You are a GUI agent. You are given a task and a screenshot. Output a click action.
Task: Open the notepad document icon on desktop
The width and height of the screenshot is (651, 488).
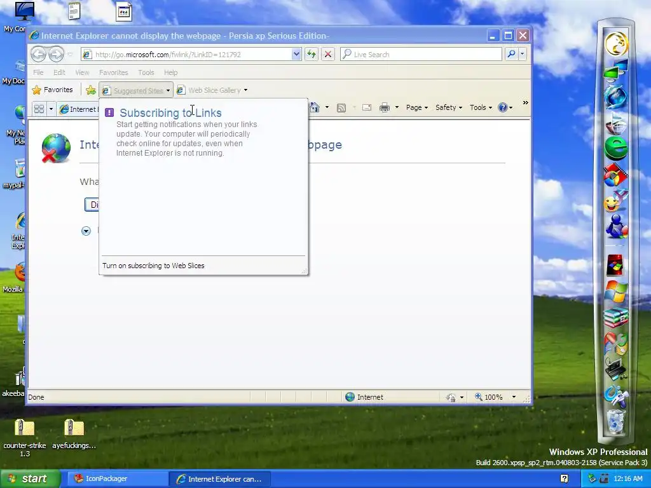click(74, 11)
